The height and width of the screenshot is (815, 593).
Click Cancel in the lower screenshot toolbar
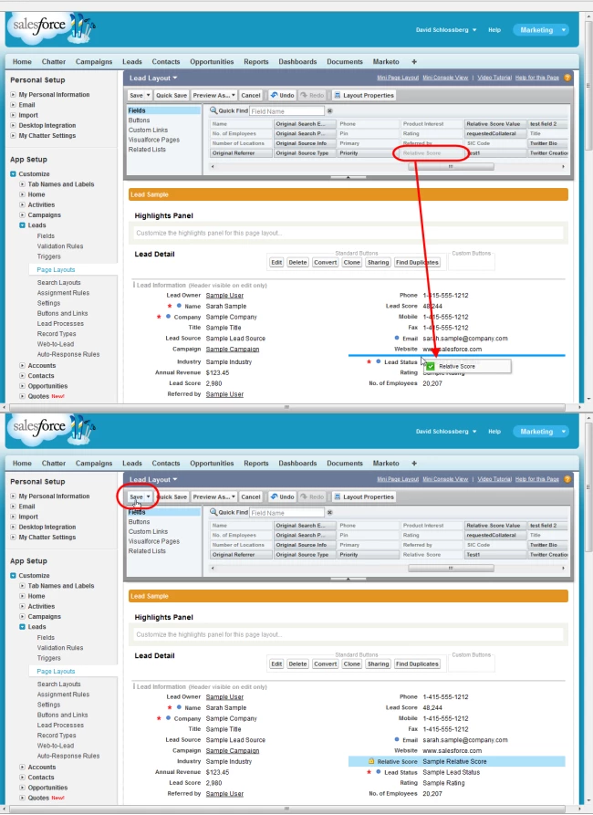click(251, 496)
